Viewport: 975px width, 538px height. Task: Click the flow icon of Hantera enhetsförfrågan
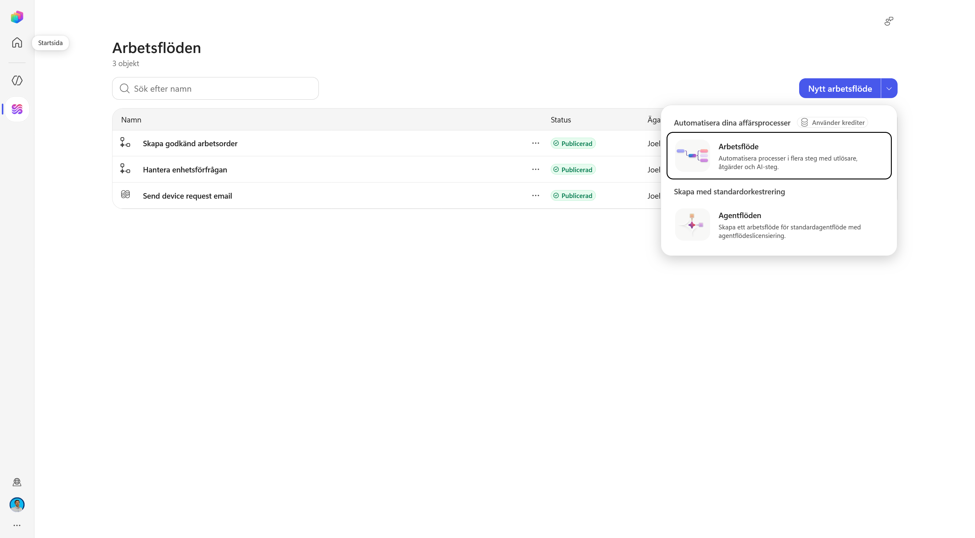[x=125, y=169]
